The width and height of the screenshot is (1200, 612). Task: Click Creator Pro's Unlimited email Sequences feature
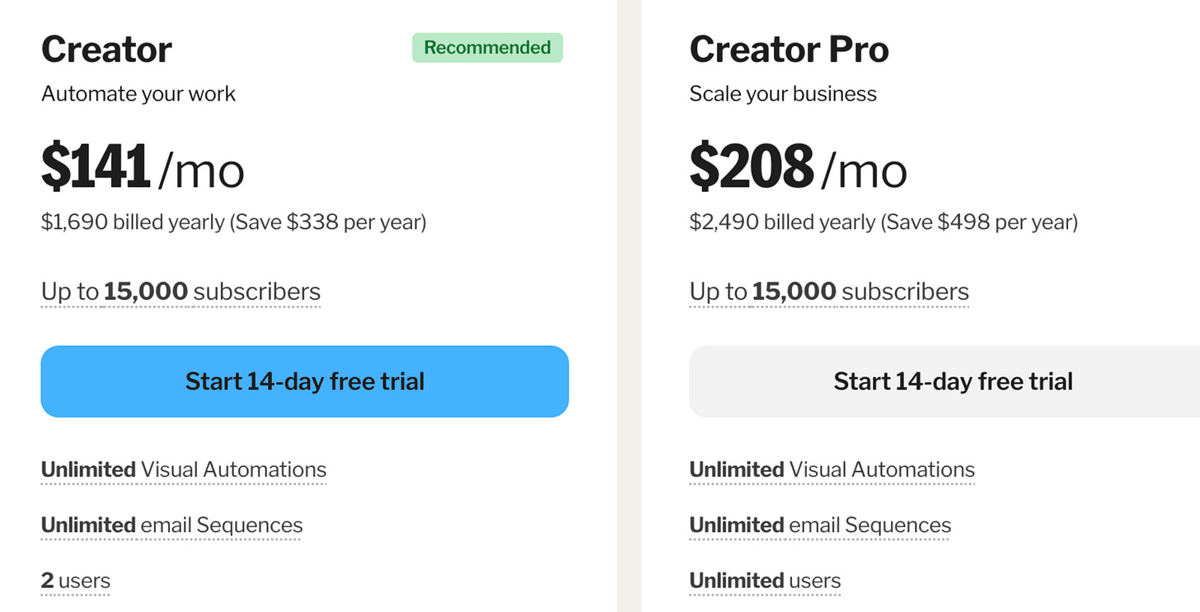pos(820,526)
